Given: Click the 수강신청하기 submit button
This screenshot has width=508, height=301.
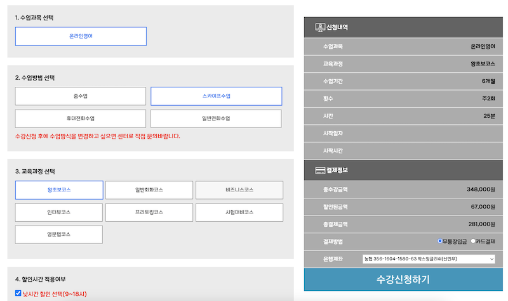Looking at the screenshot, I should tap(403, 279).
